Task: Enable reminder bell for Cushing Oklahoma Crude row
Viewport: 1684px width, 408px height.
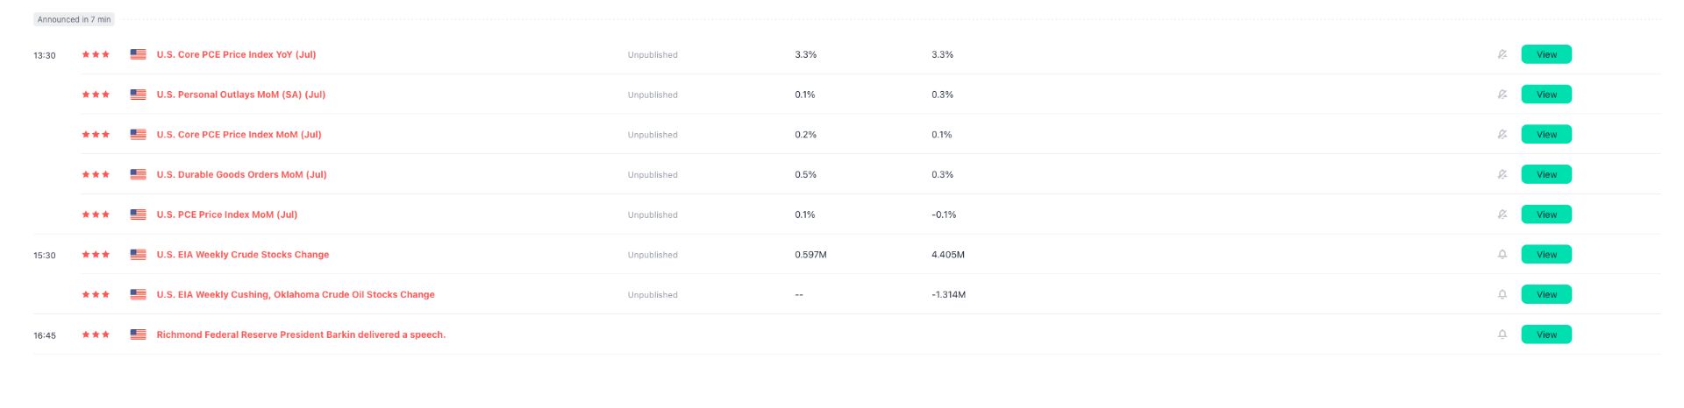Action: point(1502,295)
